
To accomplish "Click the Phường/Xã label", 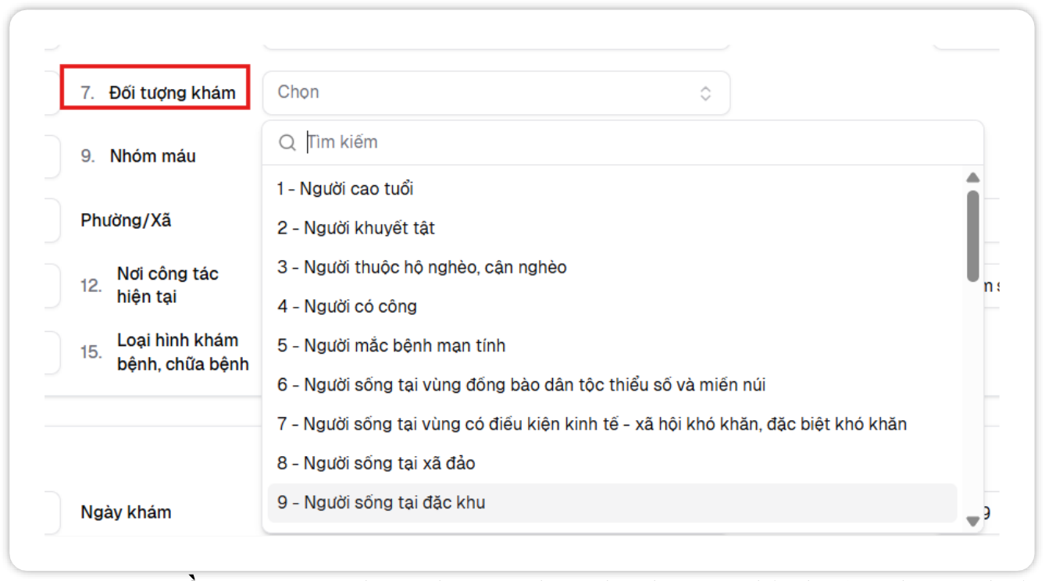I will (126, 220).
